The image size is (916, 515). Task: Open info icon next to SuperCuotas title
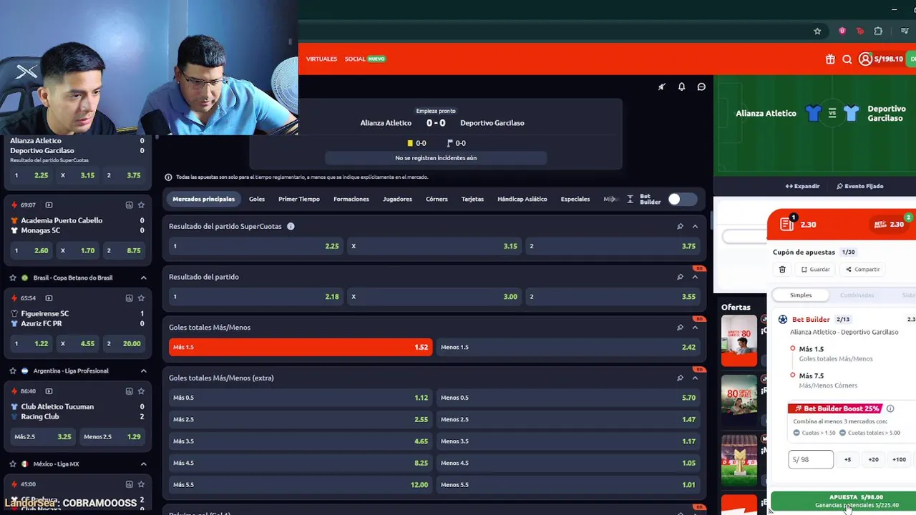[291, 226]
